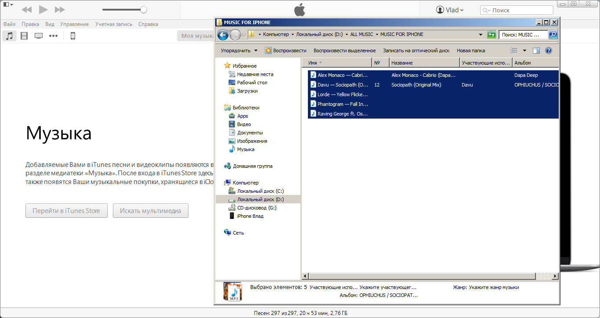Open the Music library icon in iTunes
This screenshot has height=318, width=600.
(x=9, y=36)
